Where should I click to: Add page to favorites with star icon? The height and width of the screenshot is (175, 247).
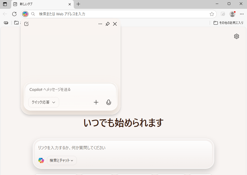click(x=212, y=14)
